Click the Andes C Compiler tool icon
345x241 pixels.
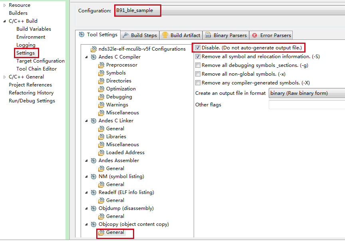[94, 57]
